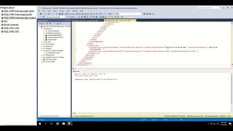Expand the SQL Server Agent node

tap(42, 59)
